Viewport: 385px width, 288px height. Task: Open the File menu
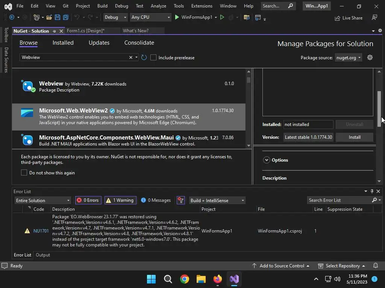point(20,6)
